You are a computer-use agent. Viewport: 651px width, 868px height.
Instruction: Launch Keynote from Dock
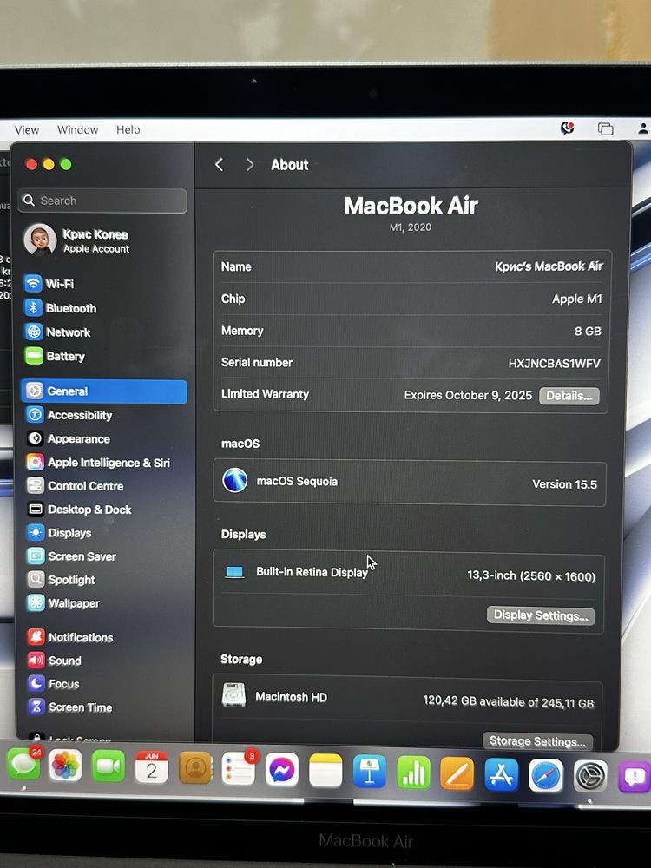click(369, 772)
